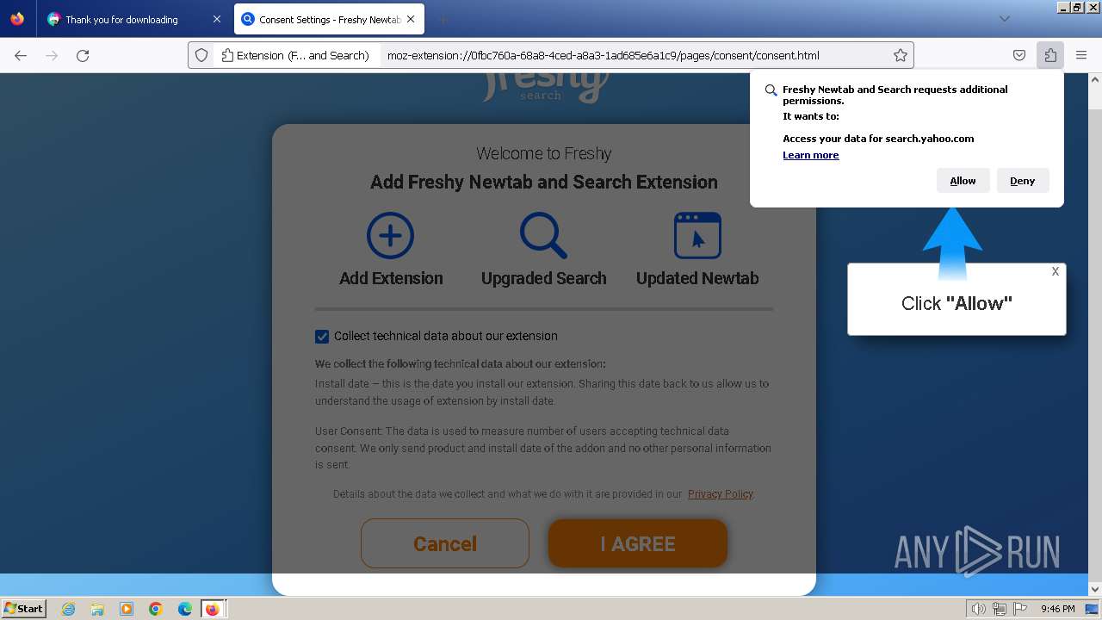Viewport: 1102px width, 620px height.
Task: Click the Add Extension label
Action: (x=391, y=278)
